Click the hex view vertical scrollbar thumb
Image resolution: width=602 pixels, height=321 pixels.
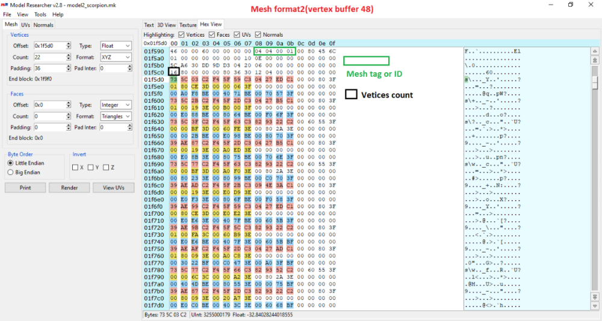[595, 83]
